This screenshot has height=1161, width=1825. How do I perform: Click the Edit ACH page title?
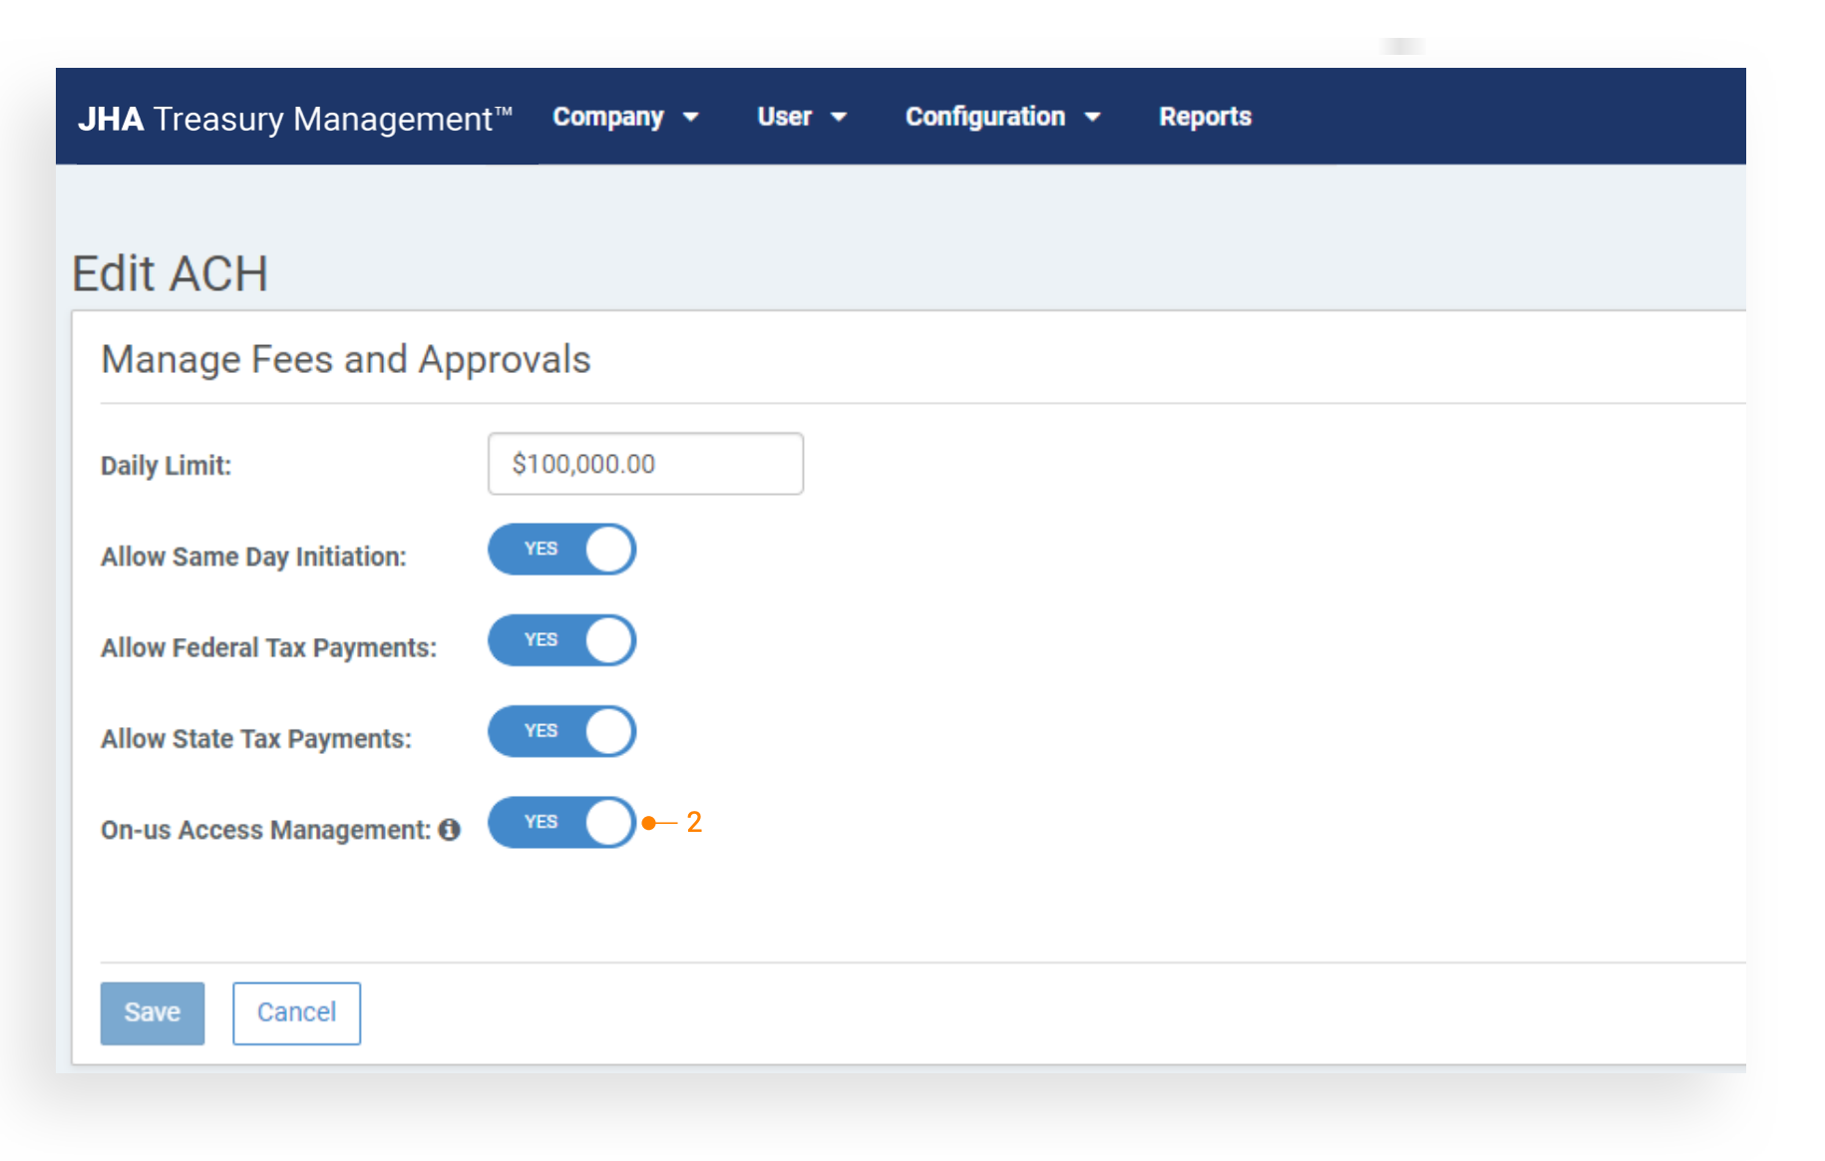tap(170, 273)
